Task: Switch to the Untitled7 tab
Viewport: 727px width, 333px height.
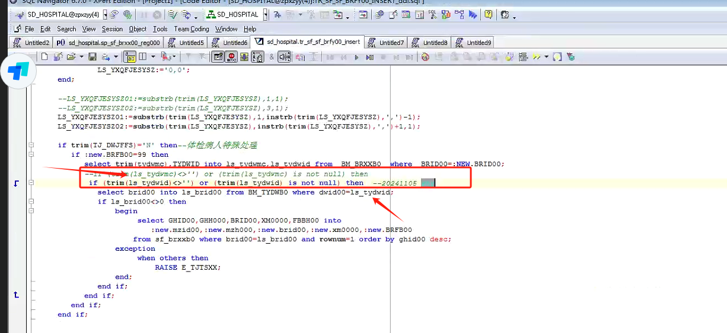Action: 385,43
